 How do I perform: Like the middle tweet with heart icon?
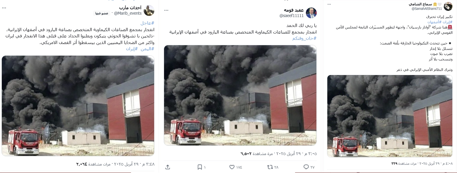coord(232,167)
